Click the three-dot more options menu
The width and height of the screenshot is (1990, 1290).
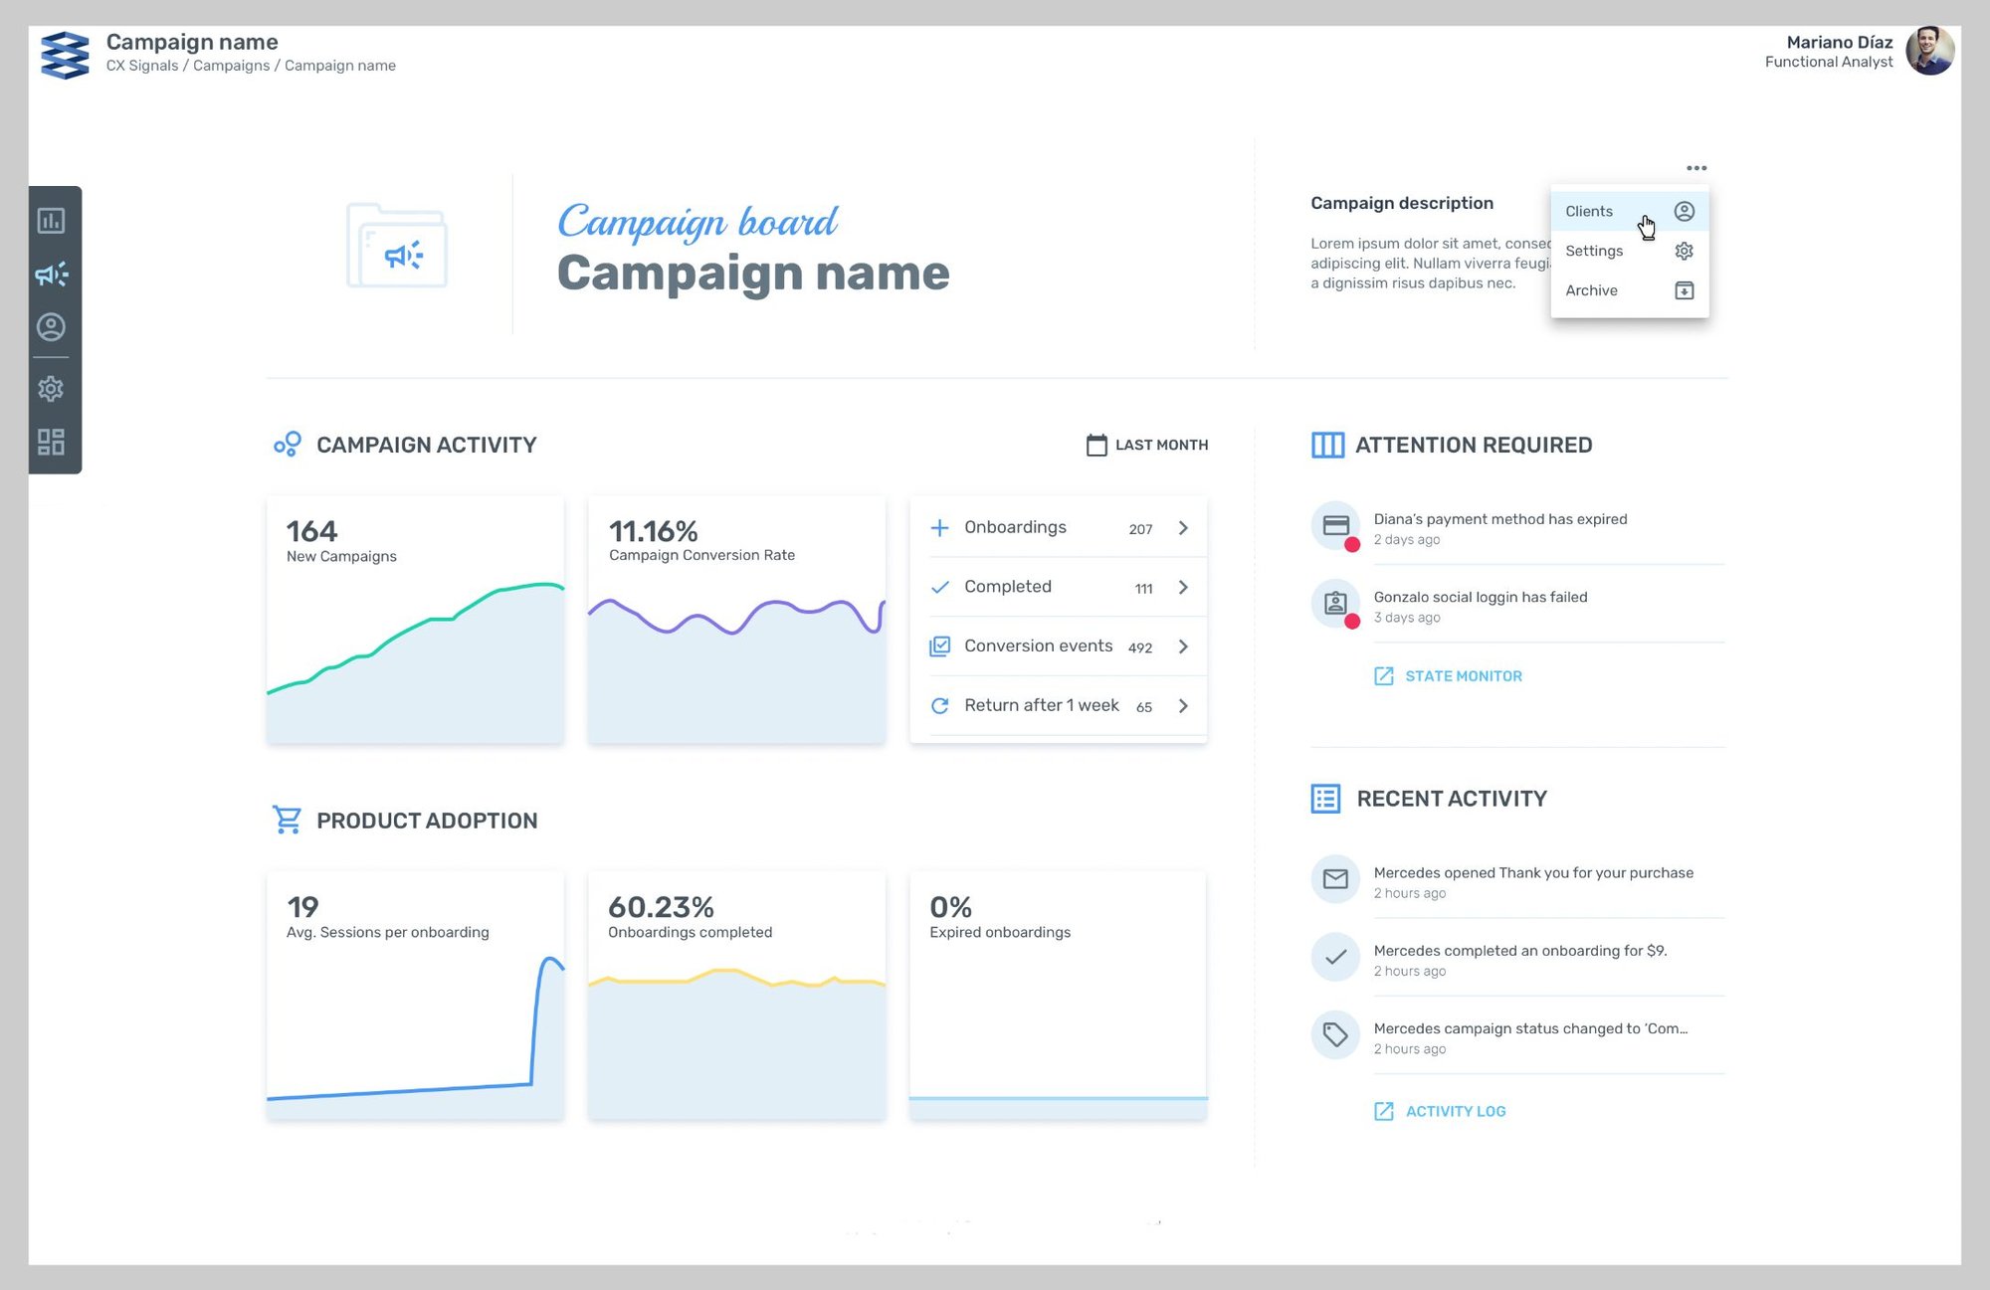pos(1696,168)
